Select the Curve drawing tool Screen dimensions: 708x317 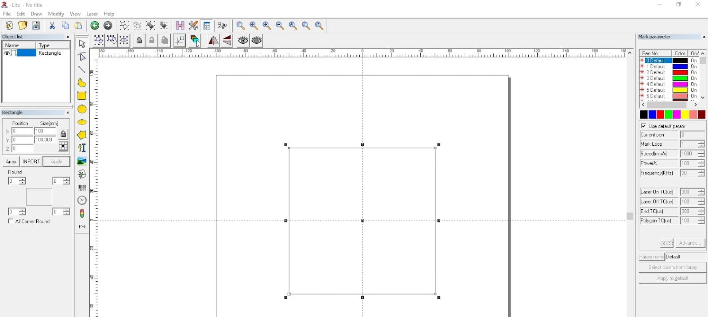click(x=82, y=83)
